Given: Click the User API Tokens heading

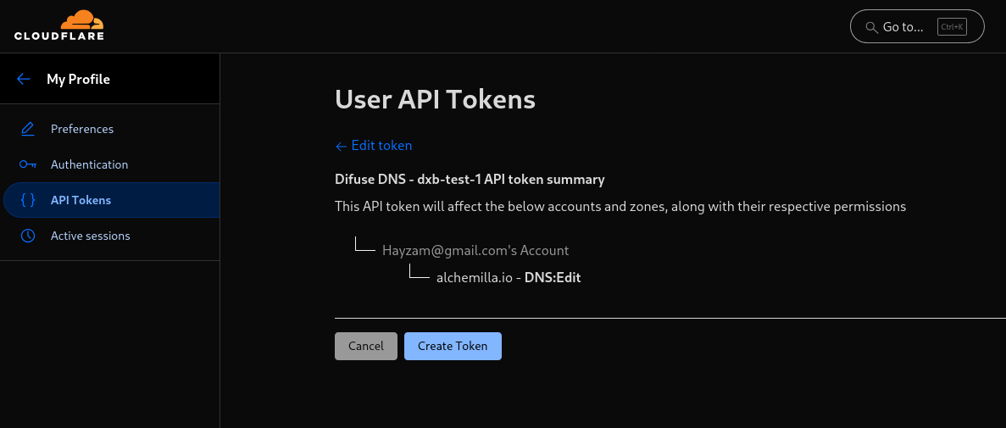Looking at the screenshot, I should [x=435, y=99].
